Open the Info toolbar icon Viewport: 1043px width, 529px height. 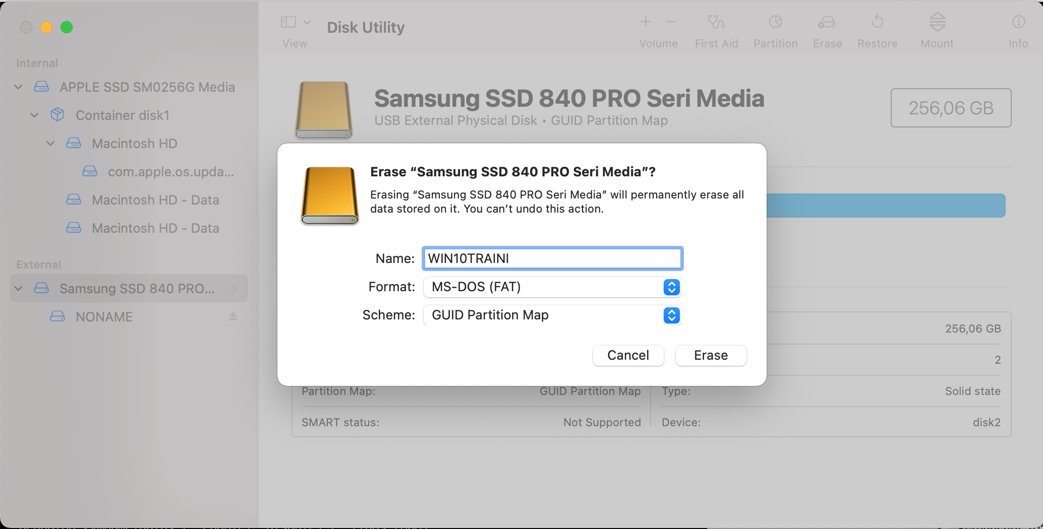(x=1018, y=22)
